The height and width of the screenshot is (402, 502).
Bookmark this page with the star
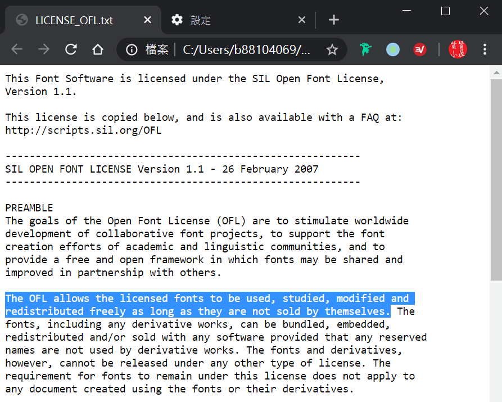(x=332, y=49)
